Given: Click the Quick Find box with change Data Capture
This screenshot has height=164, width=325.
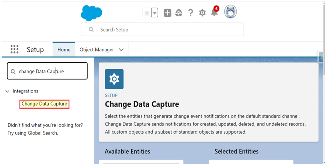Looking at the screenshot, I should 47,71.
